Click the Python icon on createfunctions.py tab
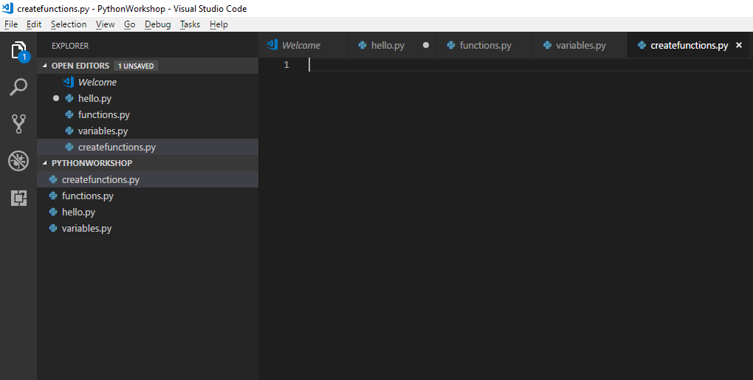The image size is (753, 380). point(642,45)
